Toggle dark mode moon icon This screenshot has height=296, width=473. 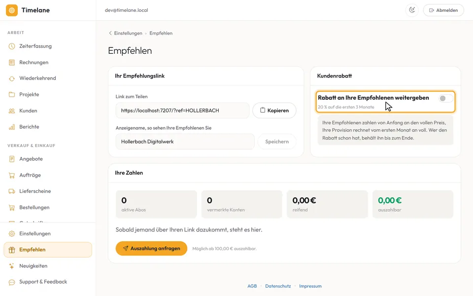coord(412,10)
